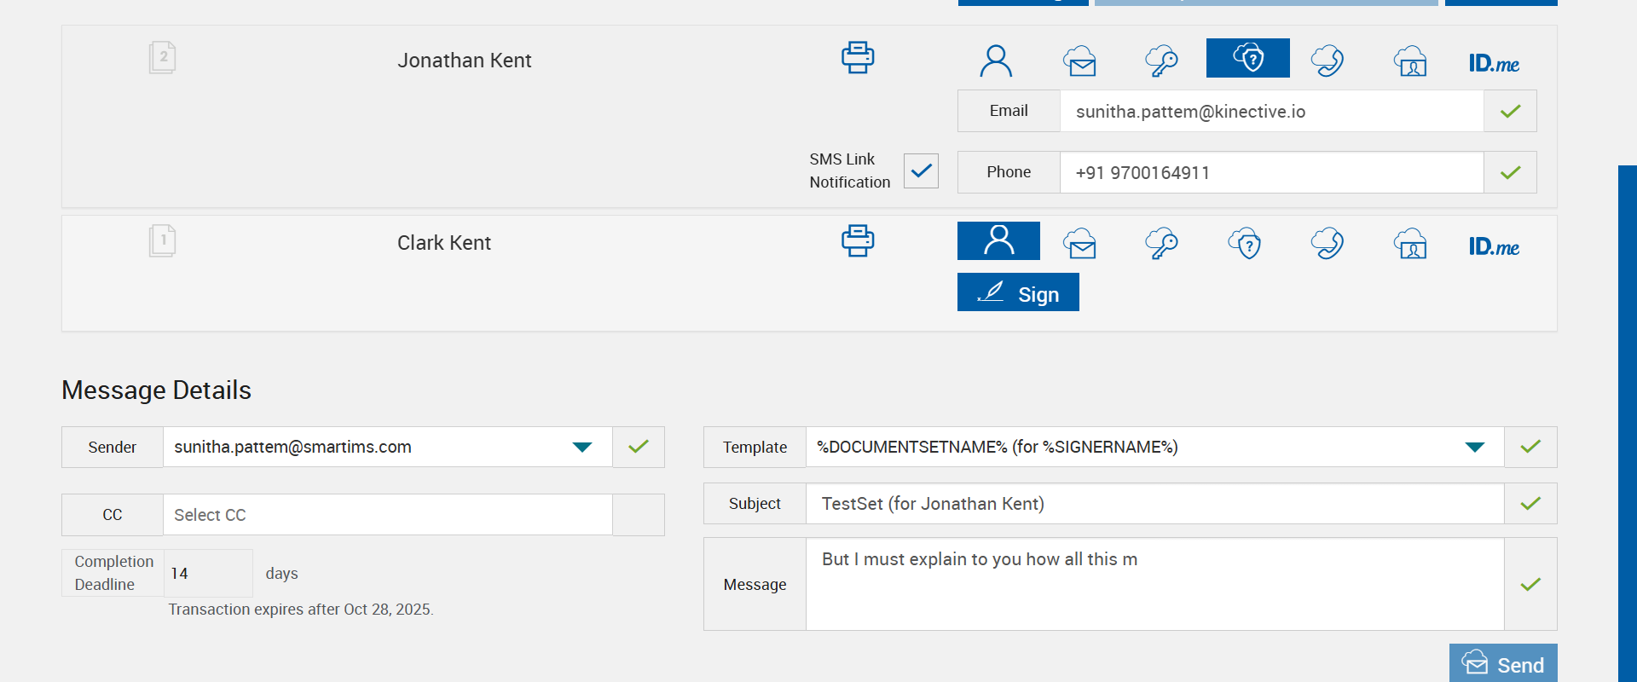Edit Jonathan Kent's phone number field

1270,173
